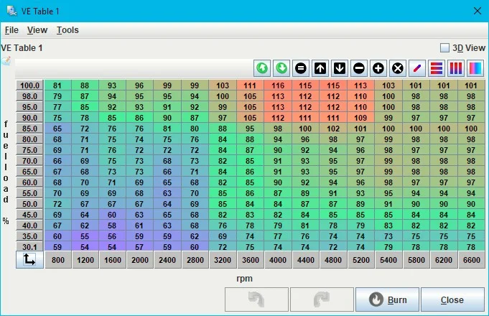Click the Set Equal To (=) tool

[301, 68]
